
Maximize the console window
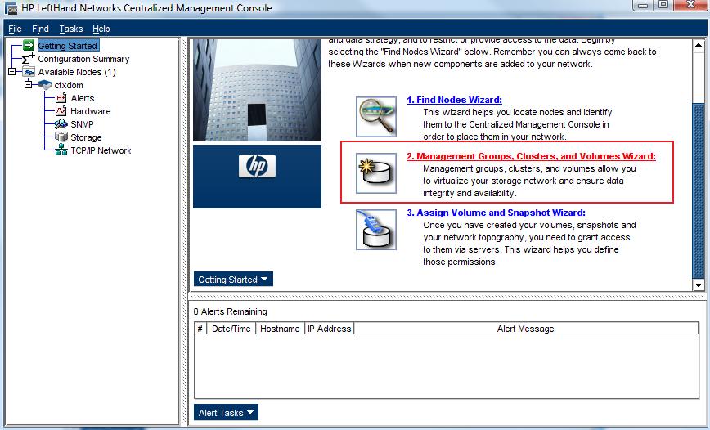coord(663,5)
